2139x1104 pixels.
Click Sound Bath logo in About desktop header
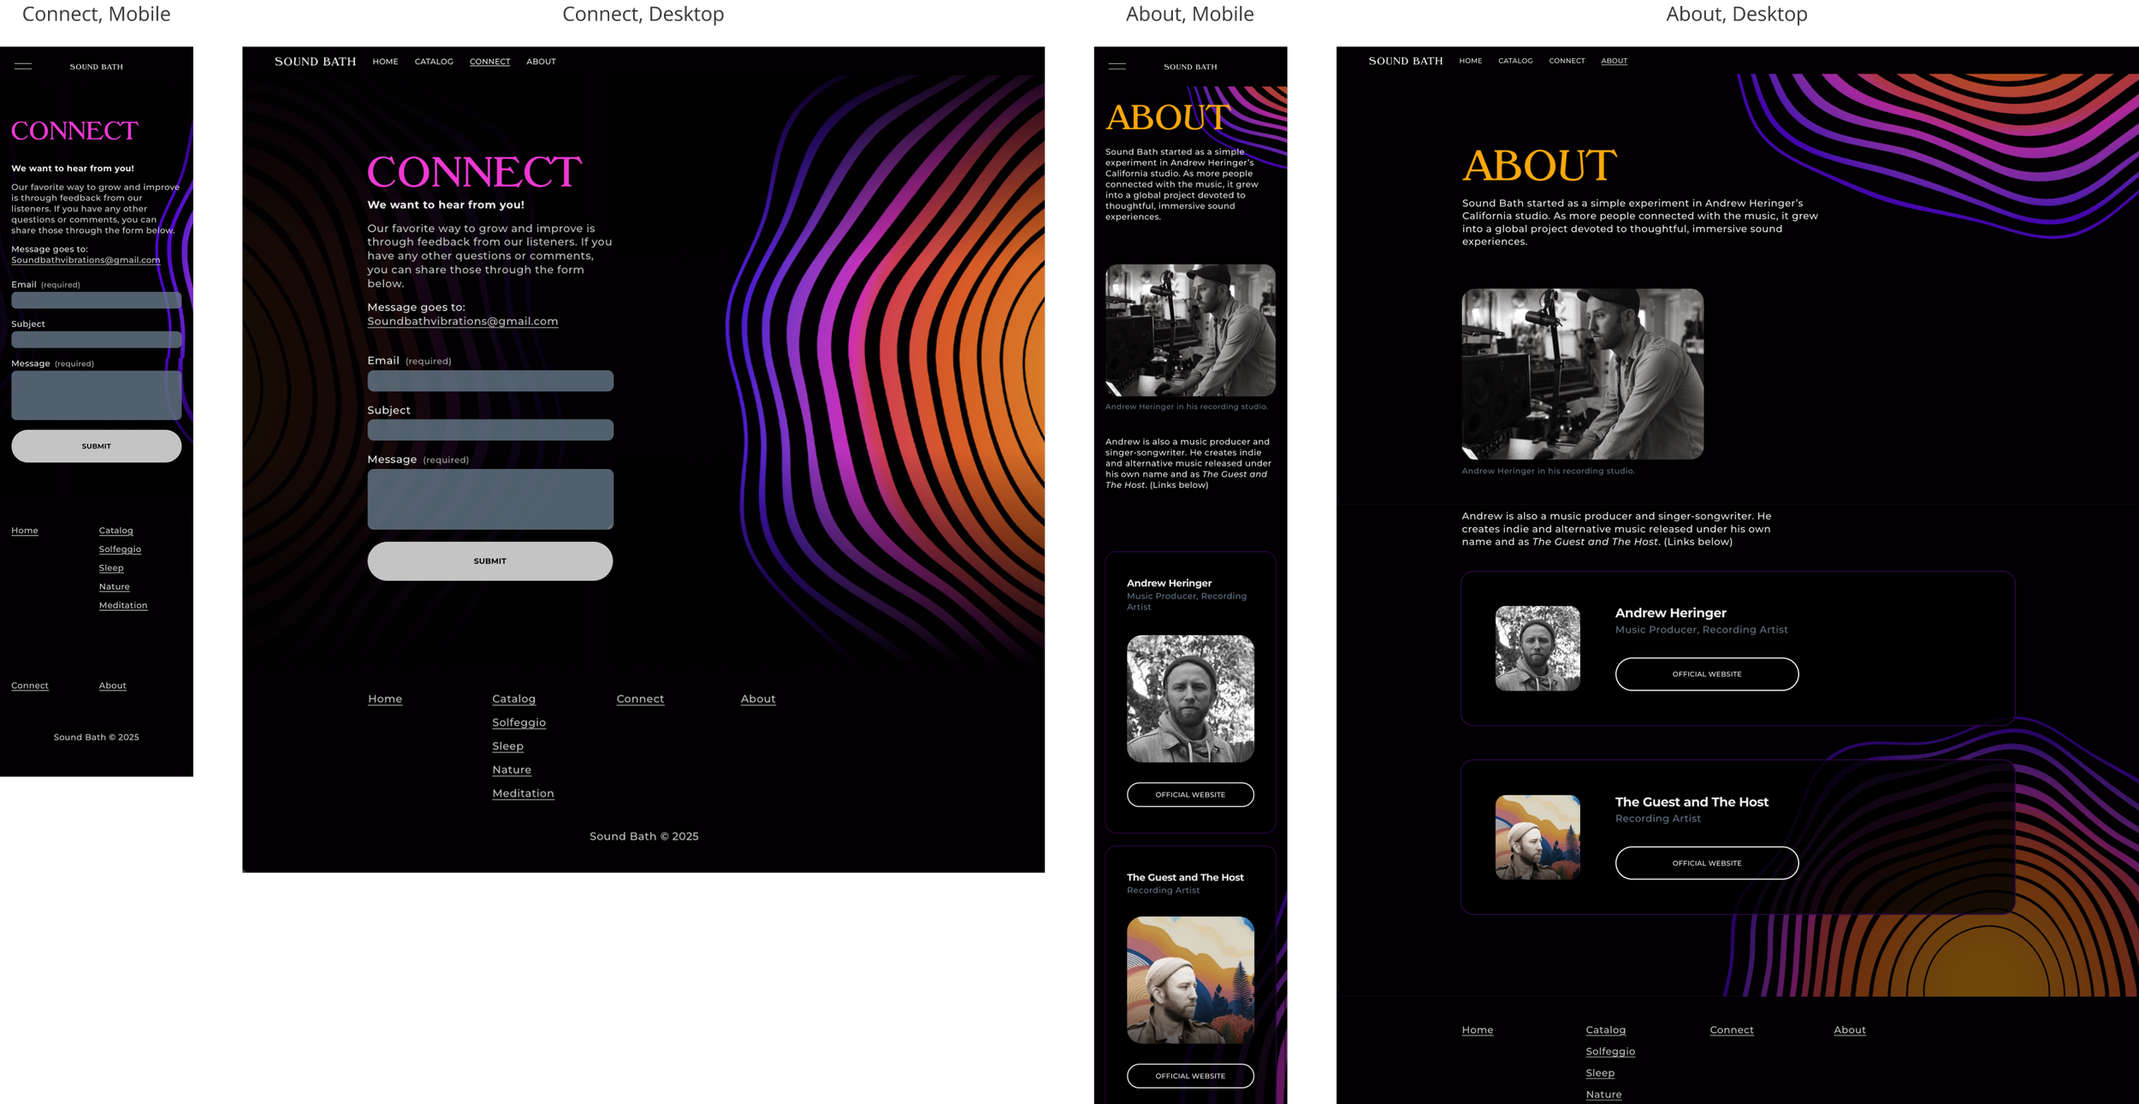point(1405,61)
